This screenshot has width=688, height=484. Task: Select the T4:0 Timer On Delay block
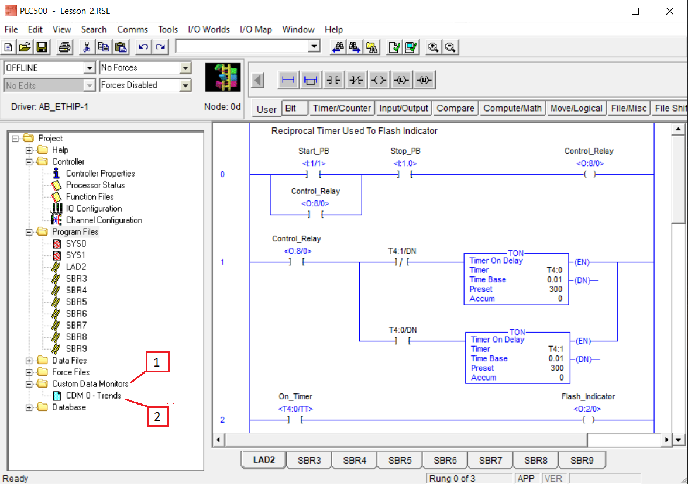point(516,279)
